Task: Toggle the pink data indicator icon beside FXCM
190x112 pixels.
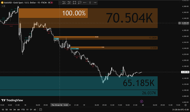Action: click(52, 2)
